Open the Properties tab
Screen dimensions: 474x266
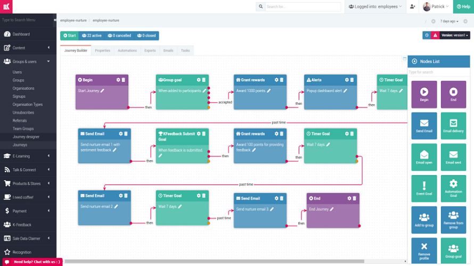click(x=102, y=51)
